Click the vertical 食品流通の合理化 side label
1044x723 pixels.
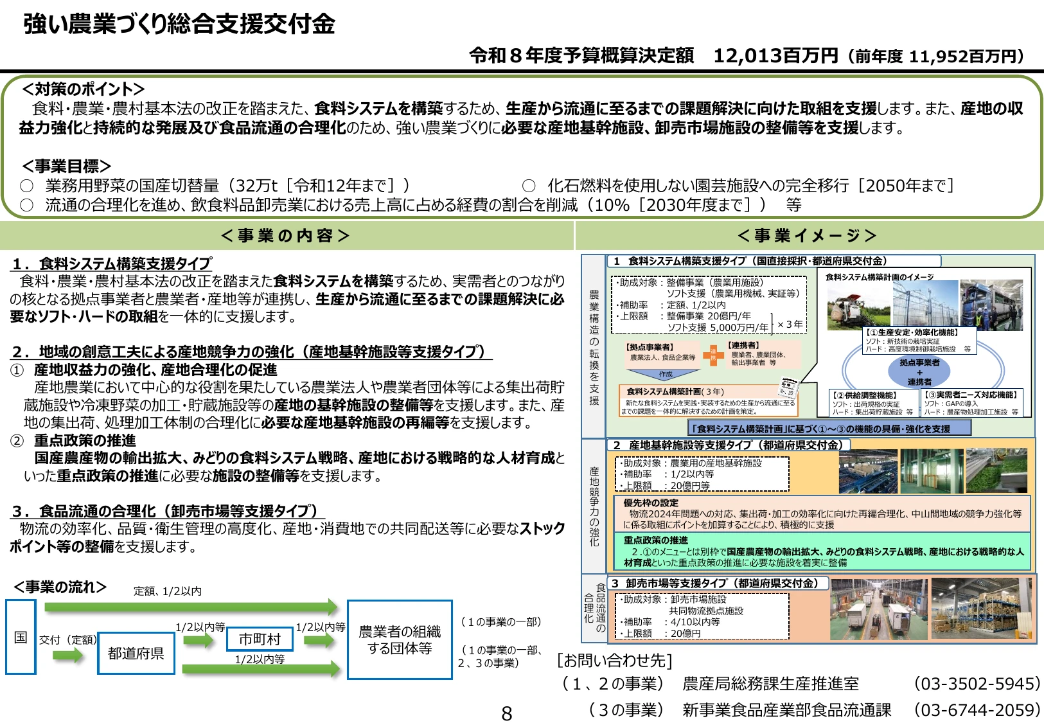pyautogui.click(x=595, y=607)
